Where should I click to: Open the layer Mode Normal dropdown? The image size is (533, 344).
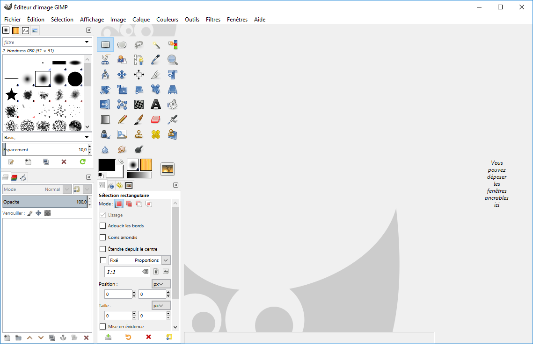[37, 189]
